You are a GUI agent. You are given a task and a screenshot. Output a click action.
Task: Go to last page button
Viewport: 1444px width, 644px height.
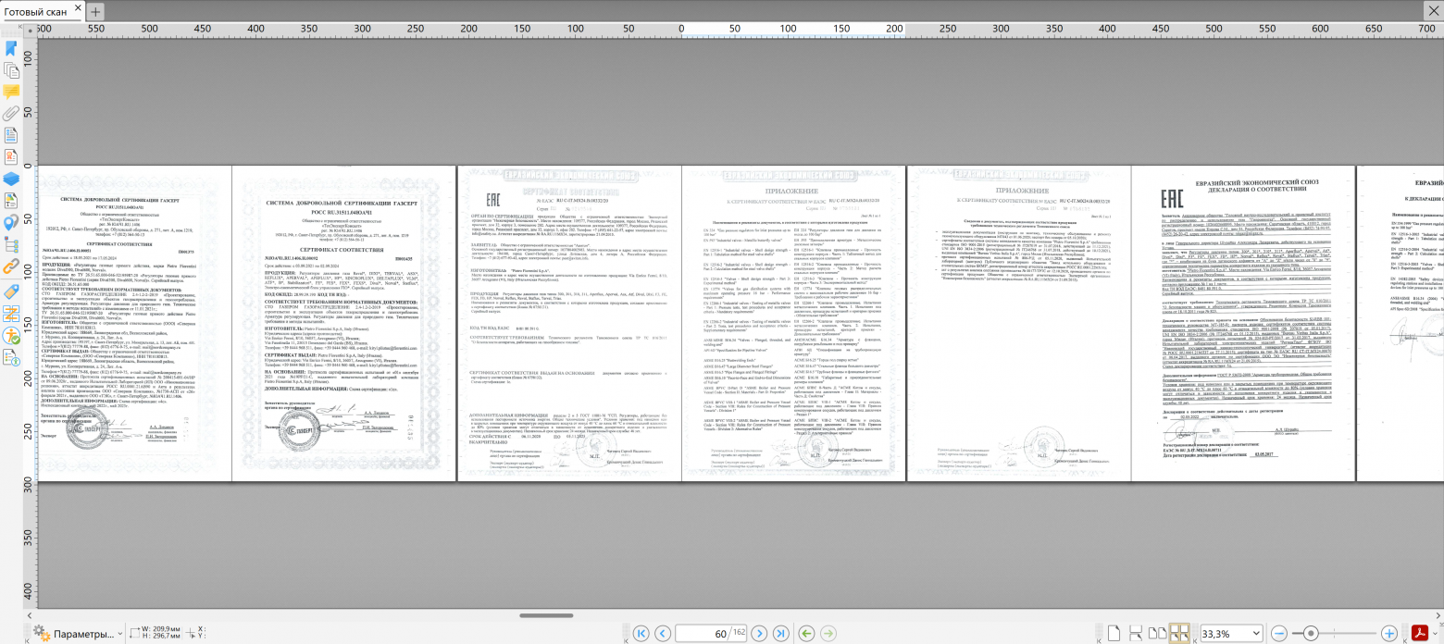(x=780, y=633)
